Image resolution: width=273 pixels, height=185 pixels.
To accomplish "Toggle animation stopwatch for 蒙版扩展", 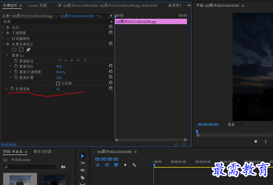I will [16, 77].
